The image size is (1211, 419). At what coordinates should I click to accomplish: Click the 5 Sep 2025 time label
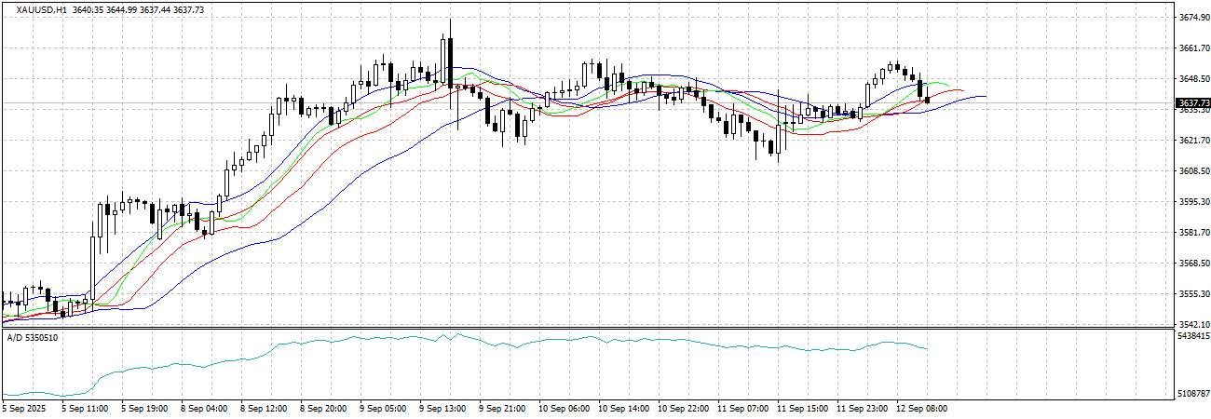pyautogui.click(x=23, y=409)
